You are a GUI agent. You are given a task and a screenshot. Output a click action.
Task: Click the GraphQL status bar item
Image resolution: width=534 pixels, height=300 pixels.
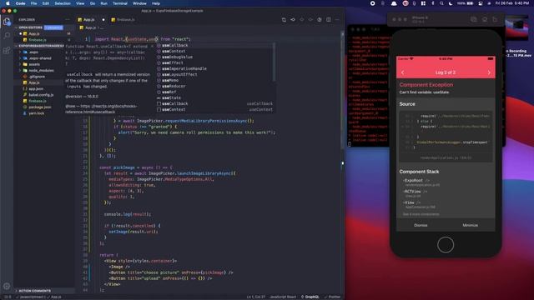click(310, 297)
